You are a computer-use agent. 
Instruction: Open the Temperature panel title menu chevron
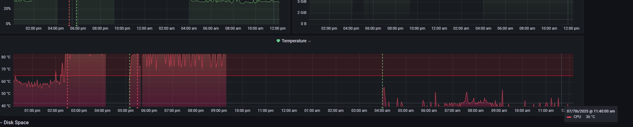point(310,41)
